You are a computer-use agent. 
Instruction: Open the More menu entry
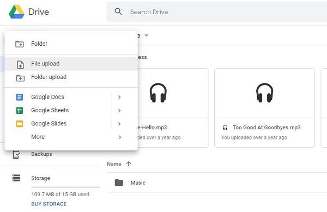[x=71, y=137]
